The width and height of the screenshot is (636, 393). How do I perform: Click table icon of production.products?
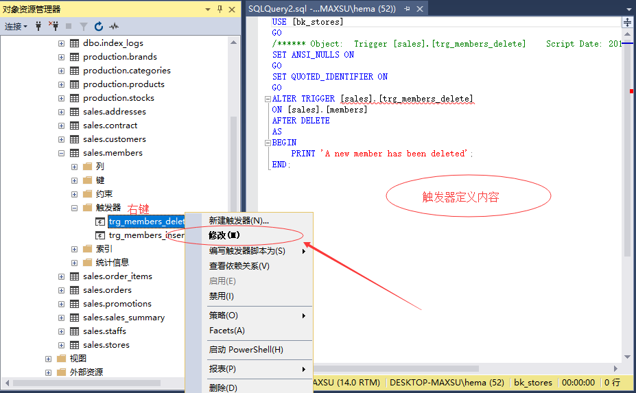click(75, 84)
